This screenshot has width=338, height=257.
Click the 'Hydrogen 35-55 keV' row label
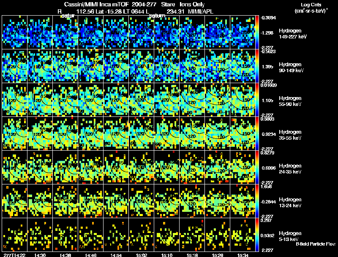290,135
